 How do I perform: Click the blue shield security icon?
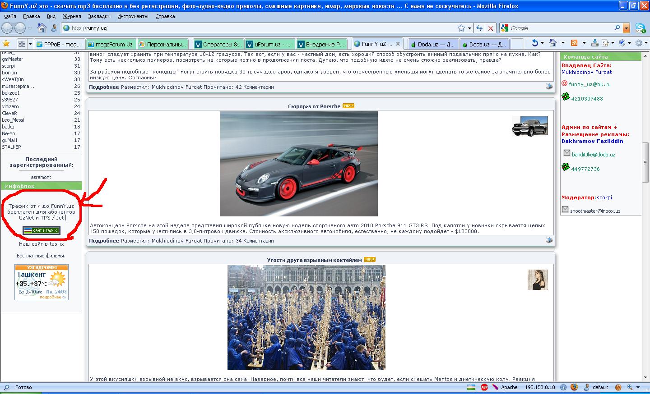coord(622,43)
